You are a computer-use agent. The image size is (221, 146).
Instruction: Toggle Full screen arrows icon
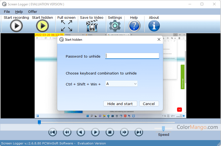pos(66,26)
